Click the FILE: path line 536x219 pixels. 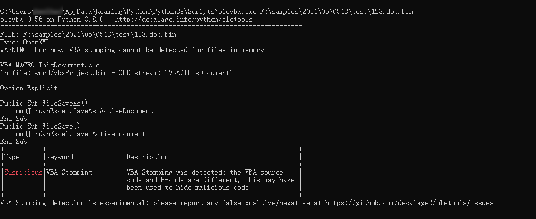[x=88, y=35]
